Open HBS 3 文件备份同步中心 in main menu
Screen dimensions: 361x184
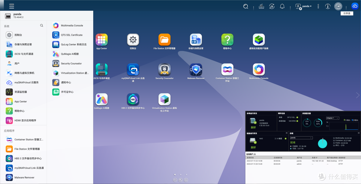tap(23, 159)
